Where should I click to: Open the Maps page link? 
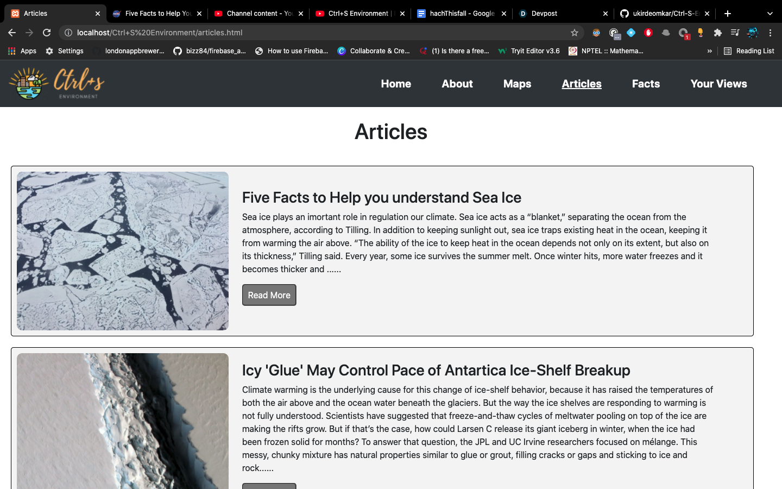click(x=517, y=84)
